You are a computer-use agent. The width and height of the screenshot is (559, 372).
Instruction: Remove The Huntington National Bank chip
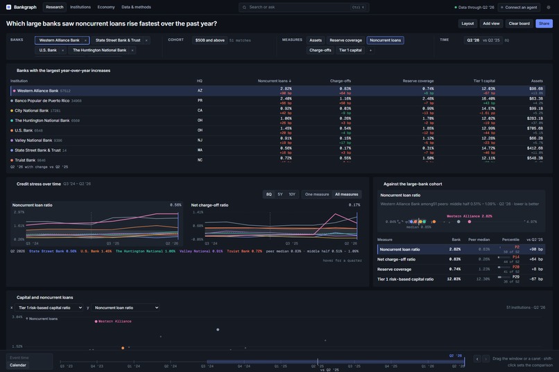(132, 50)
